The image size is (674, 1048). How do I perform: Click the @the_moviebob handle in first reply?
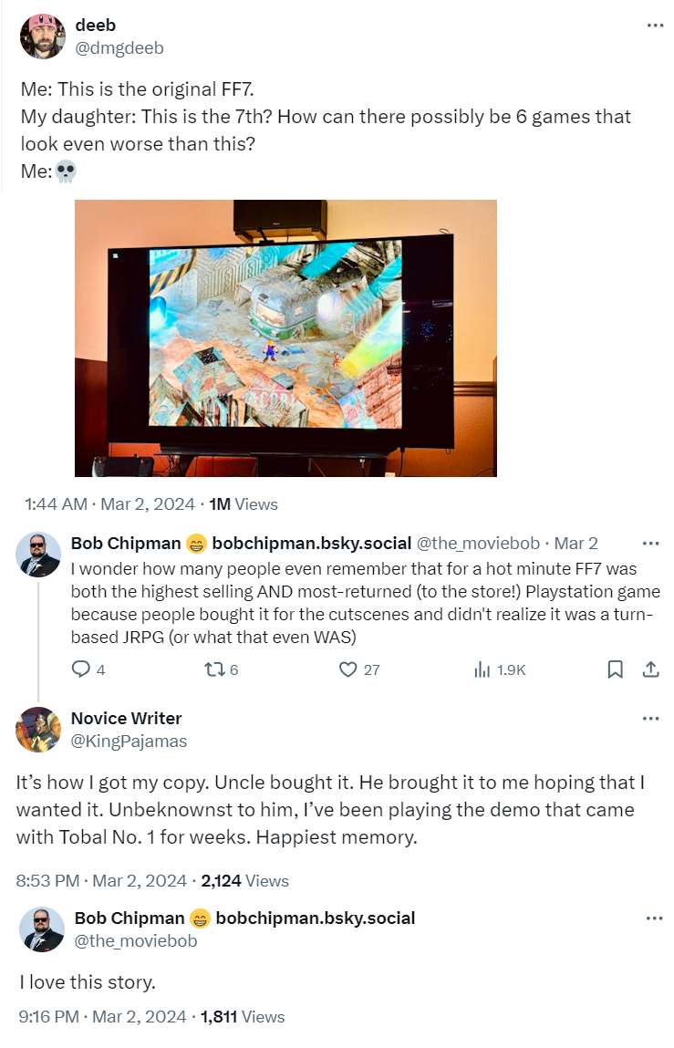(x=478, y=544)
